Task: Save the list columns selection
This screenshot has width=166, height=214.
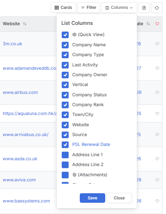Action: 92,198
